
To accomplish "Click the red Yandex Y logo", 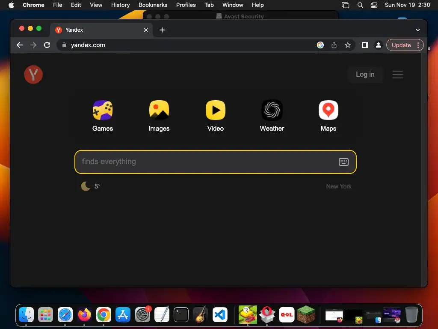I will [33, 75].
